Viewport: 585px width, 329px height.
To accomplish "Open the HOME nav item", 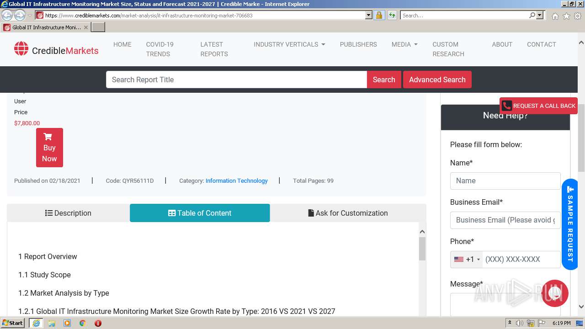I will [122, 44].
